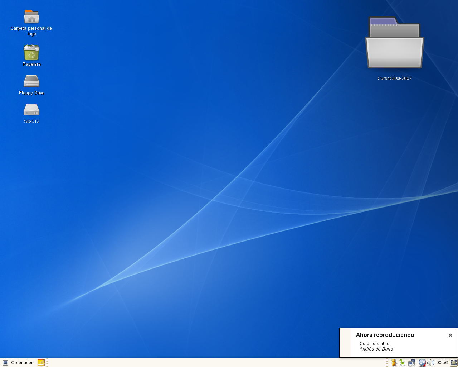Dismiss the Ahora reproduciendo notification

(450, 335)
